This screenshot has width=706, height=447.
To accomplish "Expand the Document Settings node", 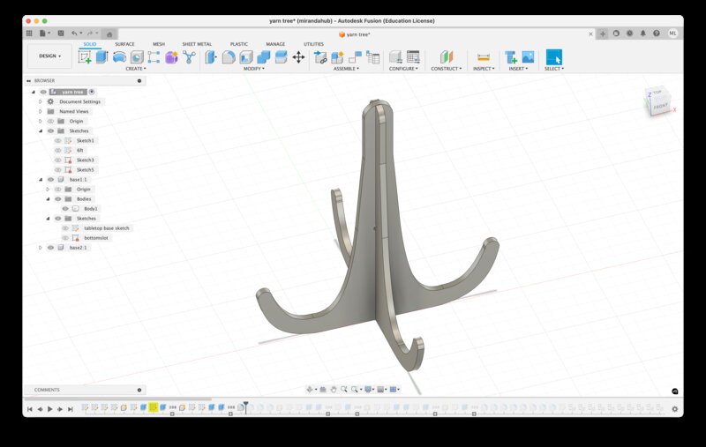I will [40, 101].
